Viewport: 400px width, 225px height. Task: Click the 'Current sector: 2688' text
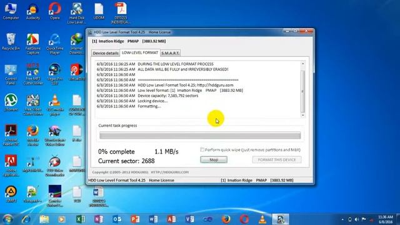point(126,161)
